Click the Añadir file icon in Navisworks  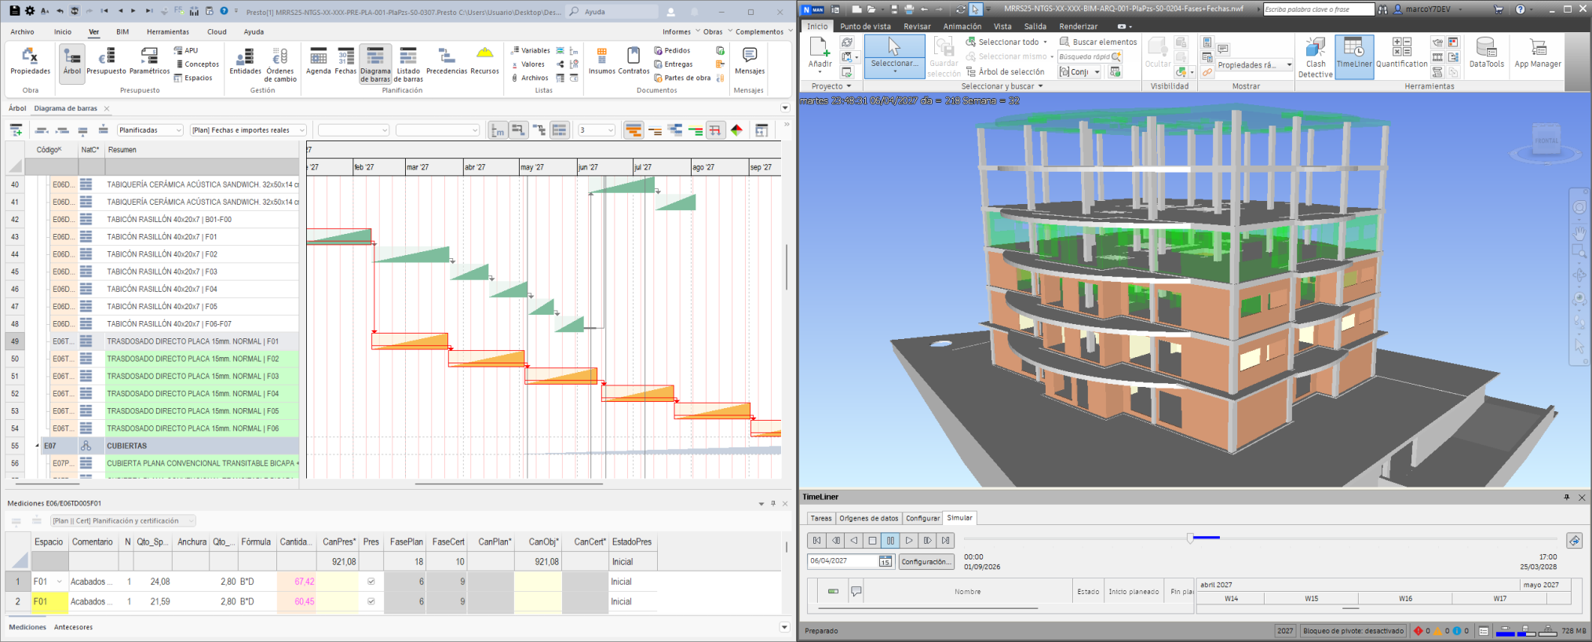pos(820,48)
